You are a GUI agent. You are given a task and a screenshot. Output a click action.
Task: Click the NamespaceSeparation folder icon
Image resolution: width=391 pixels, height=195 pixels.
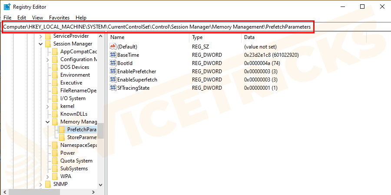point(55,145)
